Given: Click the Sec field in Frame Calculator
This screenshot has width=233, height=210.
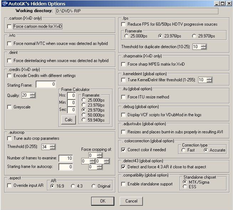Looking at the screenshot, I should point(71,110).
